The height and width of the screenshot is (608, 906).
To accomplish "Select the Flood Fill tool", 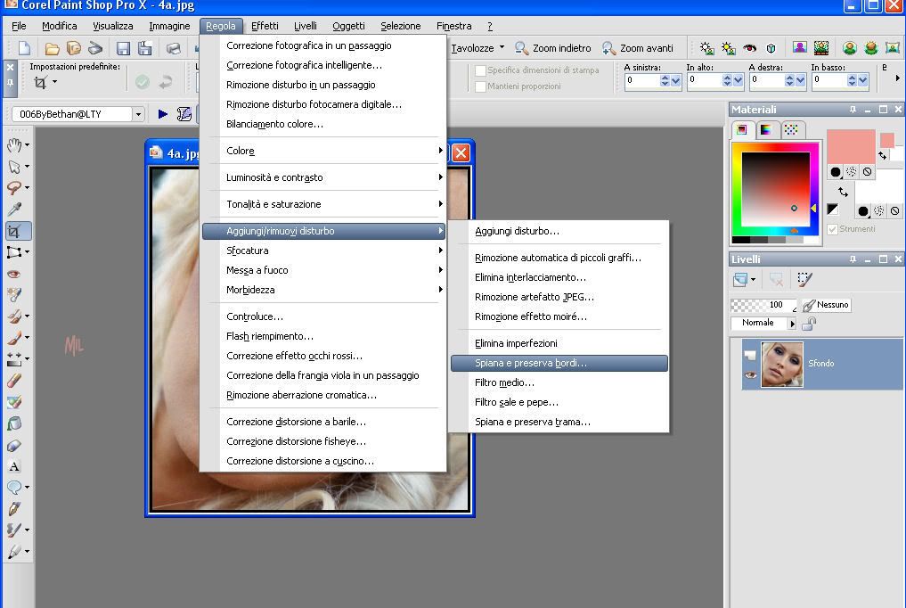I will tap(14, 423).
